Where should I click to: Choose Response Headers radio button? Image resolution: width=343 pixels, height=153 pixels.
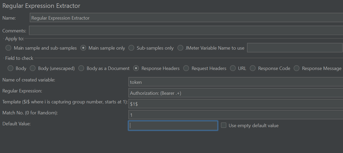point(136,68)
